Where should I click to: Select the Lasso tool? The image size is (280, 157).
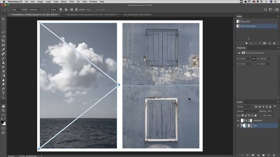[3, 32]
